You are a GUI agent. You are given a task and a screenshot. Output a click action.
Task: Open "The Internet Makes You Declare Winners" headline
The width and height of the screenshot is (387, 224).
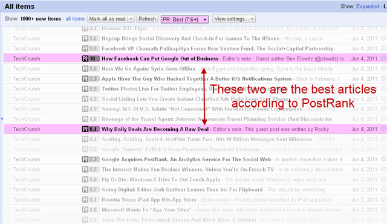188,170
